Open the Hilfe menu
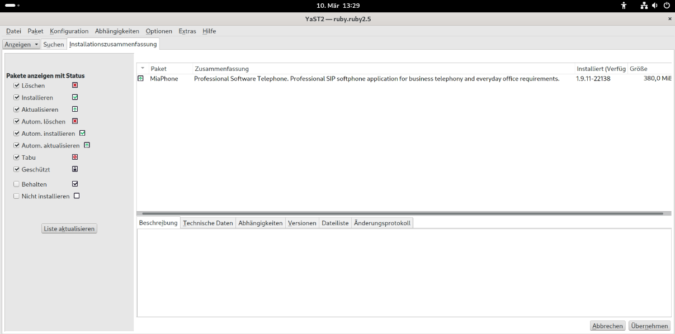The height and width of the screenshot is (334, 675). (209, 31)
